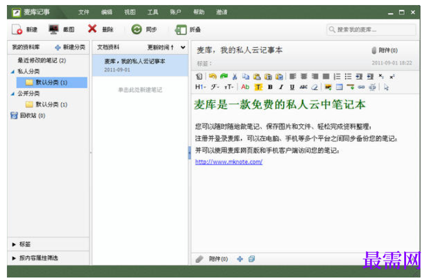The image size is (433, 280).
Task: Click the paste icon after copy
Action: tap(257, 77)
